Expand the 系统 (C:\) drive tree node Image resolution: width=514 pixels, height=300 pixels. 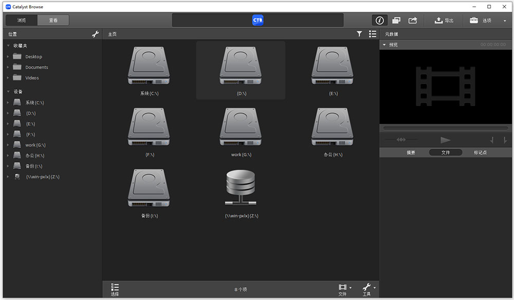tap(8, 103)
